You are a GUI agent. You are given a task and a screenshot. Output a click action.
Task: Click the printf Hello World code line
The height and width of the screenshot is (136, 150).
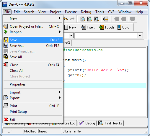[98, 70]
